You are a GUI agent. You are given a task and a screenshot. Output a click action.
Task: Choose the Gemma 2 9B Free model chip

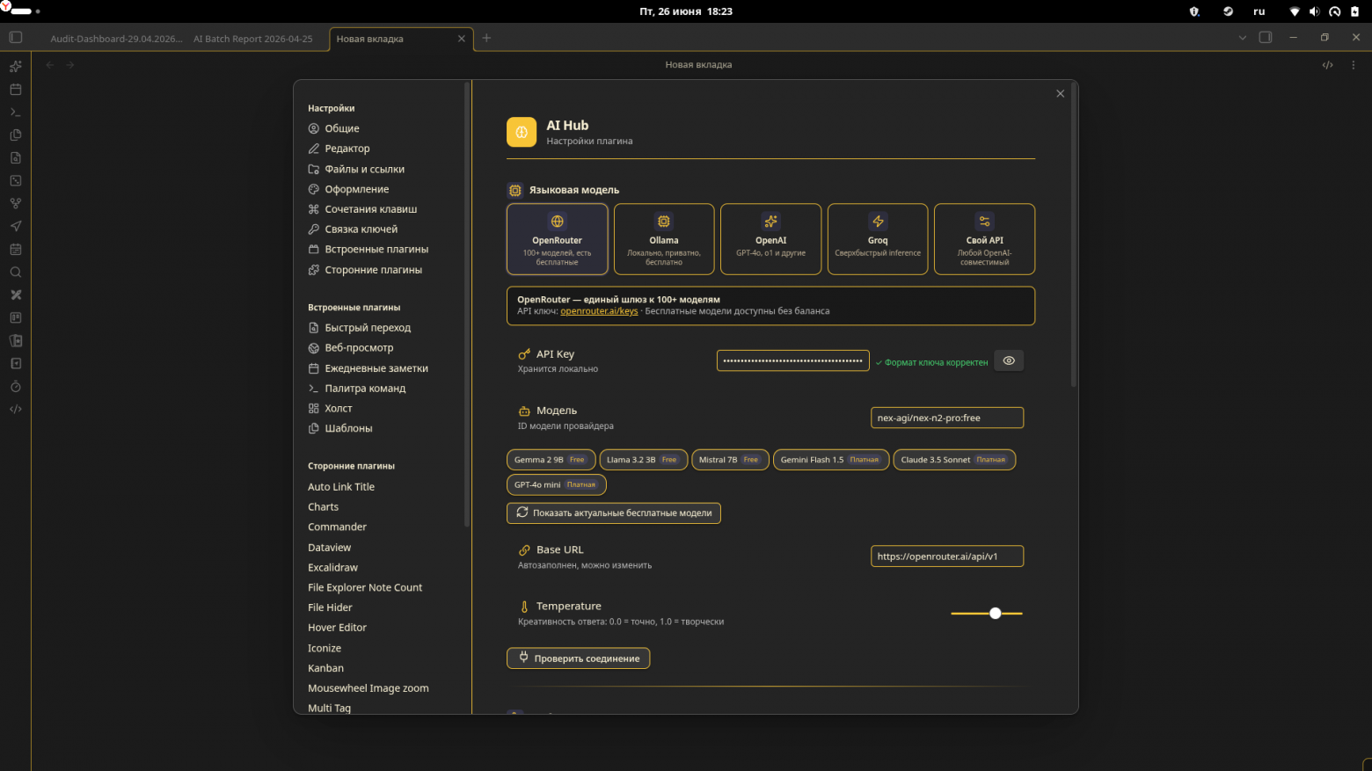550,460
